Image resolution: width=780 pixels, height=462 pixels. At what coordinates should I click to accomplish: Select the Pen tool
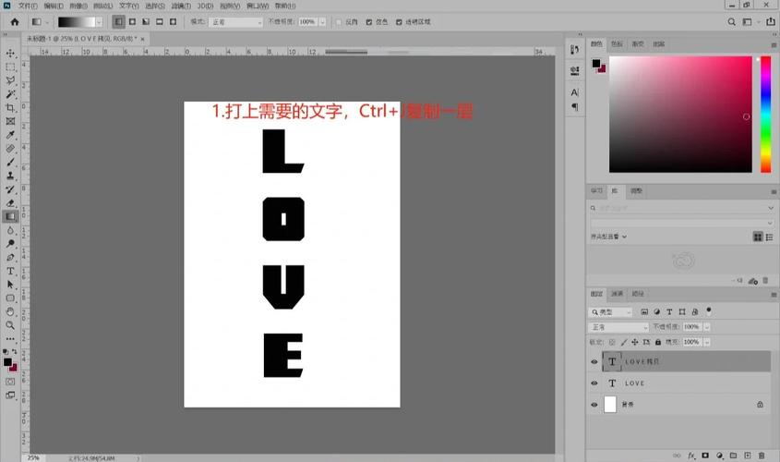tap(10, 258)
